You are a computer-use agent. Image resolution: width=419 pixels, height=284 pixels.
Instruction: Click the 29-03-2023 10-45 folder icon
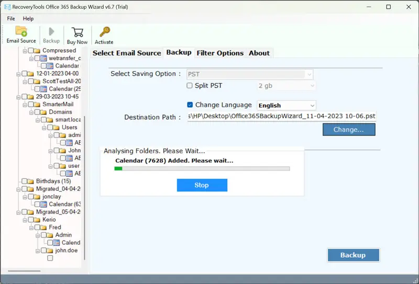tap(31, 97)
